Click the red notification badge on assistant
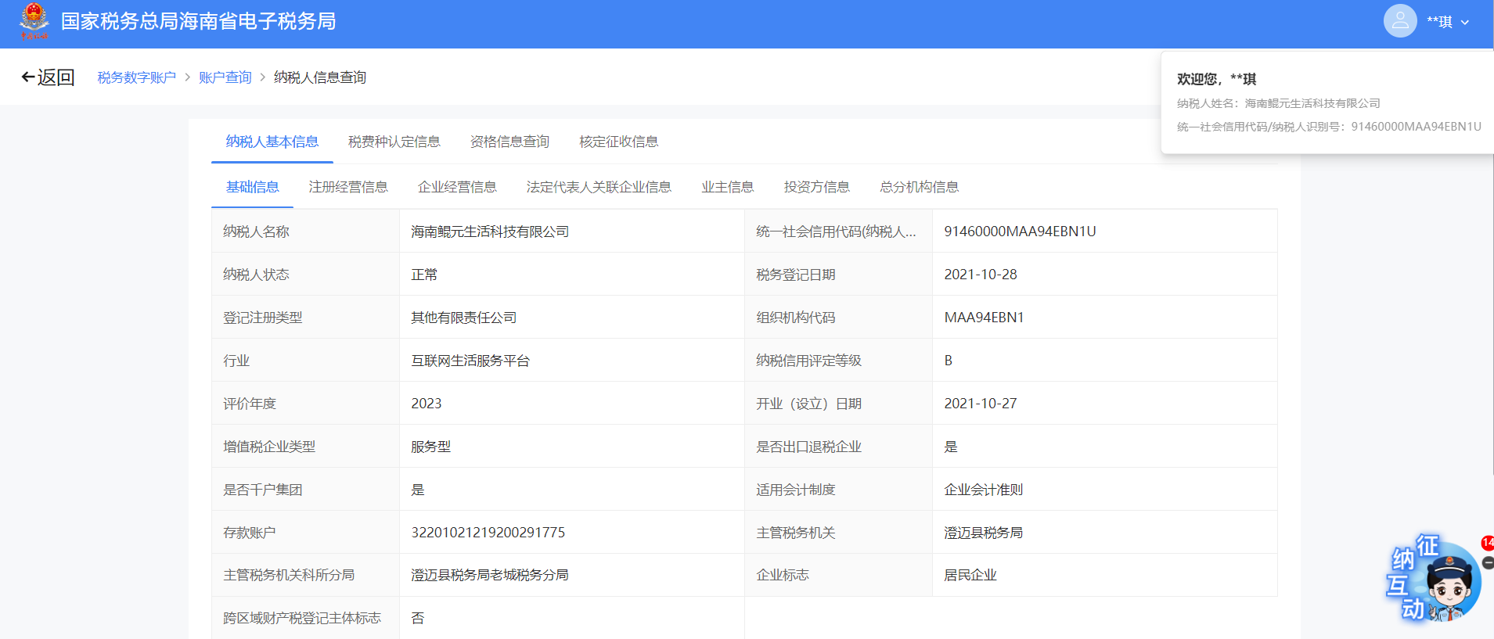 1487,543
